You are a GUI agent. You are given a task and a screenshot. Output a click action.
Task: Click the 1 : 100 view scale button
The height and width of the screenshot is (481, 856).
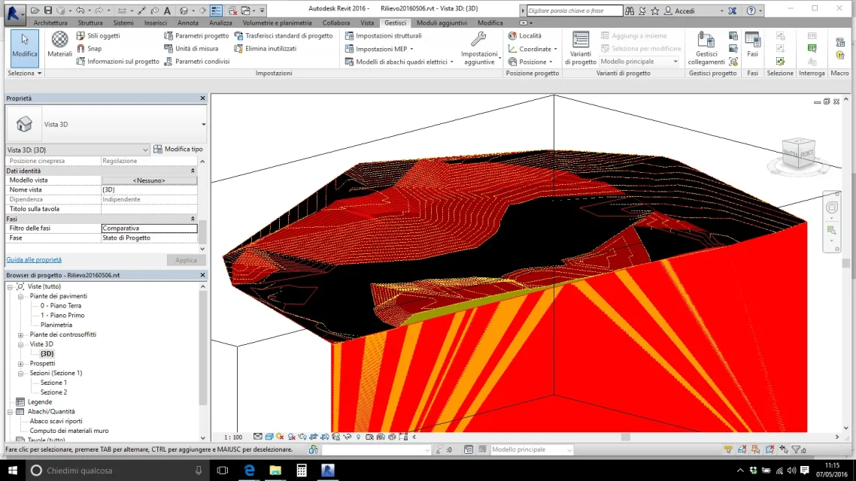[x=233, y=437]
